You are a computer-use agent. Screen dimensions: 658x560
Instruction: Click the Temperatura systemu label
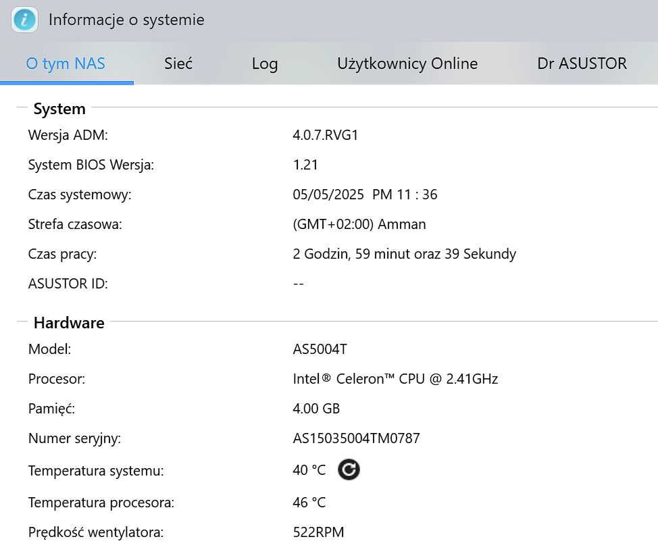pos(96,471)
